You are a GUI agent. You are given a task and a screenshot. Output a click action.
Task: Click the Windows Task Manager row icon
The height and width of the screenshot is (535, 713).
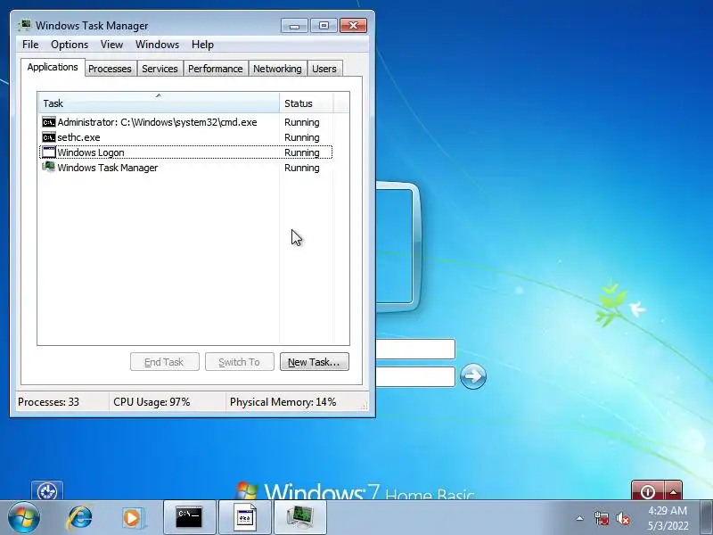tap(49, 168)
